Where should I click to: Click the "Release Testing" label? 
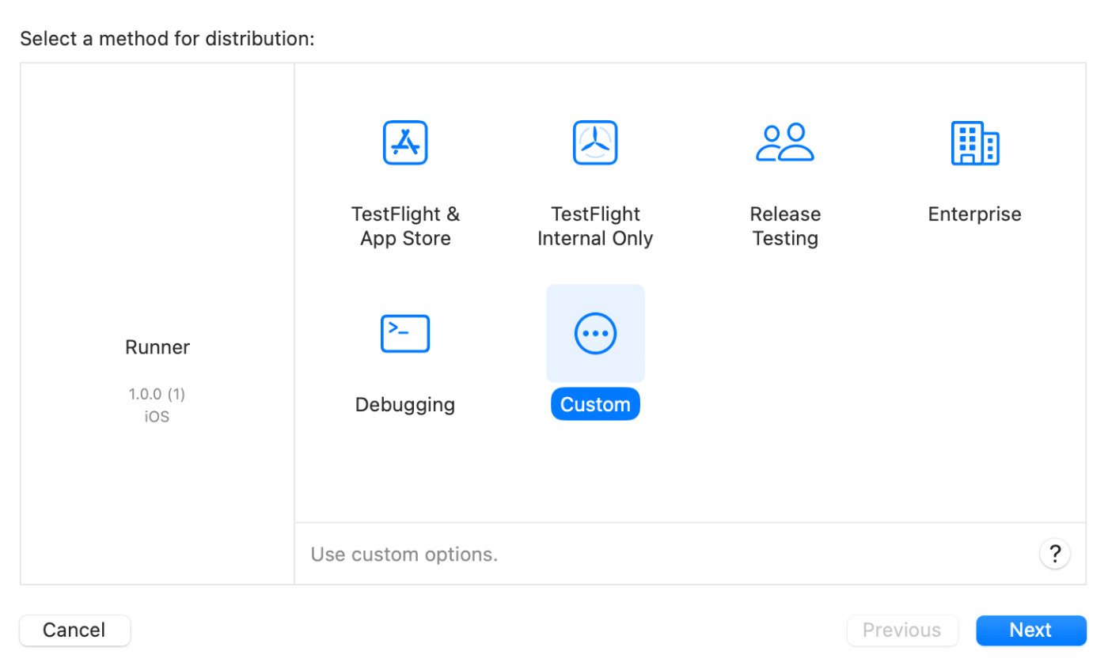(785, 226)
